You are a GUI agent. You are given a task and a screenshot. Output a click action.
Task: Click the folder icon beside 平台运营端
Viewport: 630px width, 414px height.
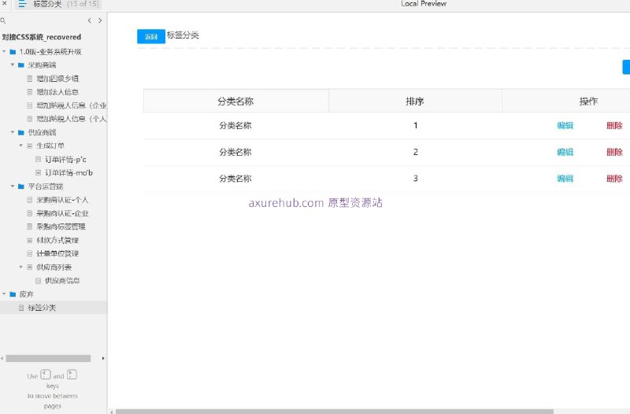coord(21,187)
